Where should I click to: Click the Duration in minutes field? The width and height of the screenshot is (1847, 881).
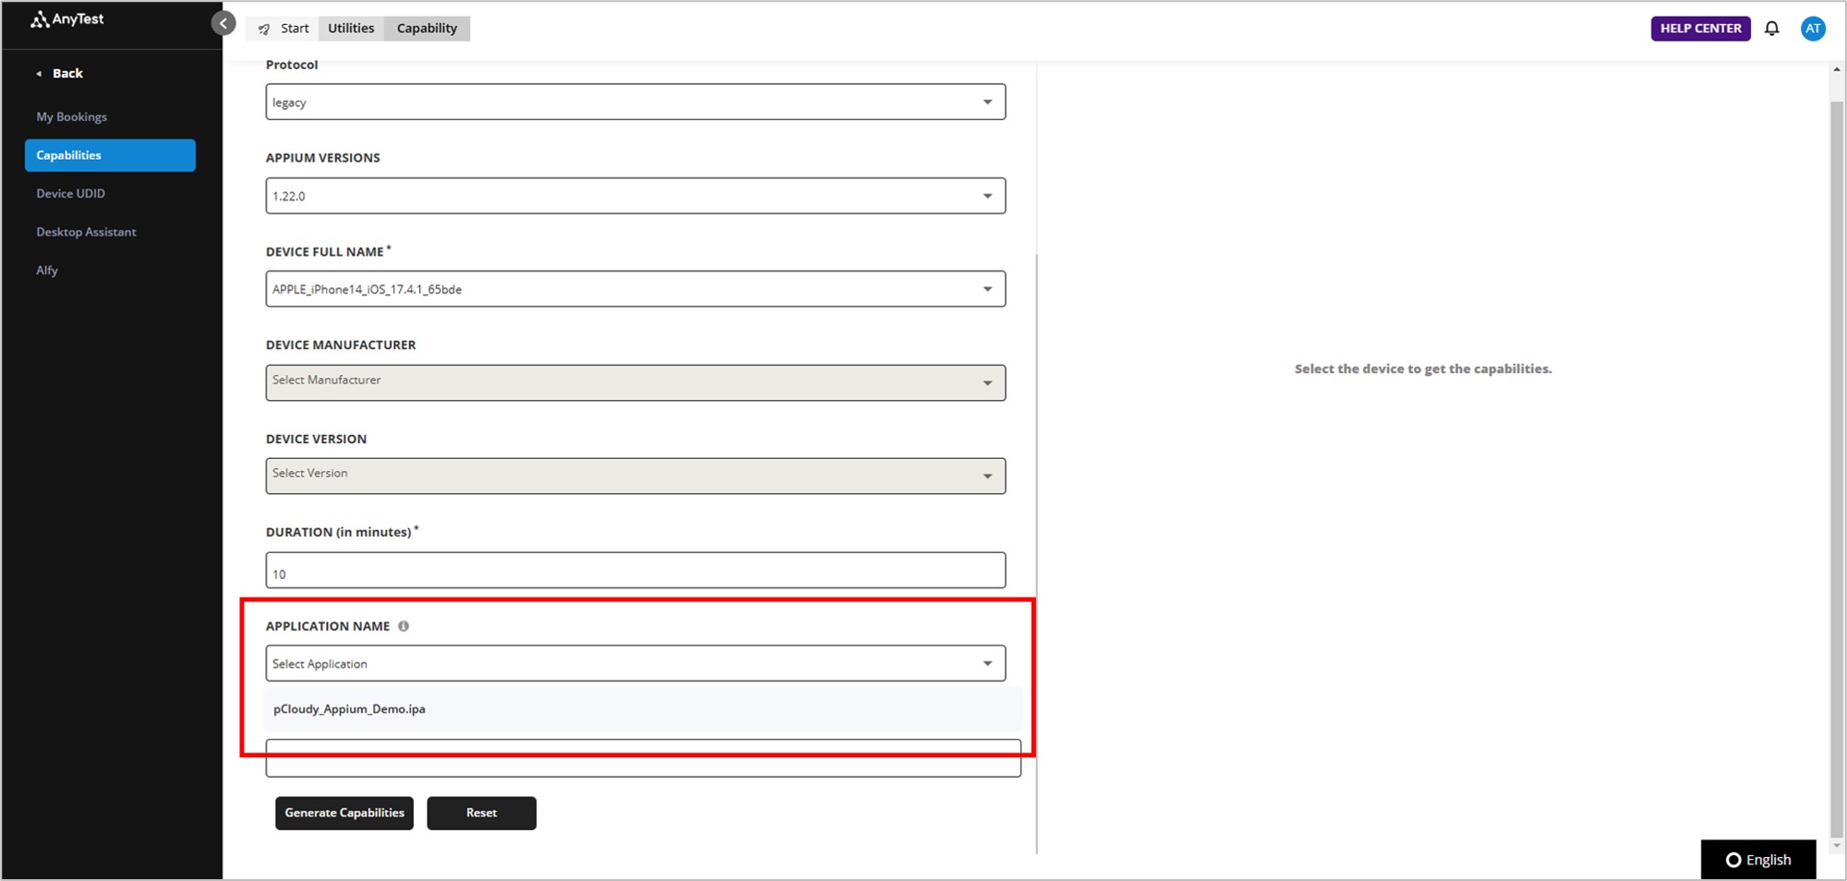635,571
